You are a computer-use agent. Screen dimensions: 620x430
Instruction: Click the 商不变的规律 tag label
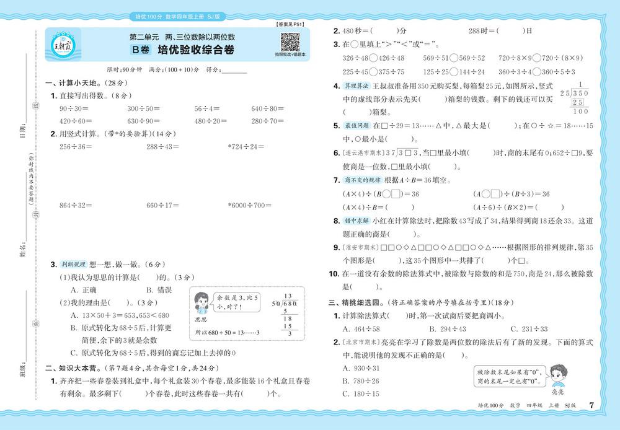pos(362,180)
